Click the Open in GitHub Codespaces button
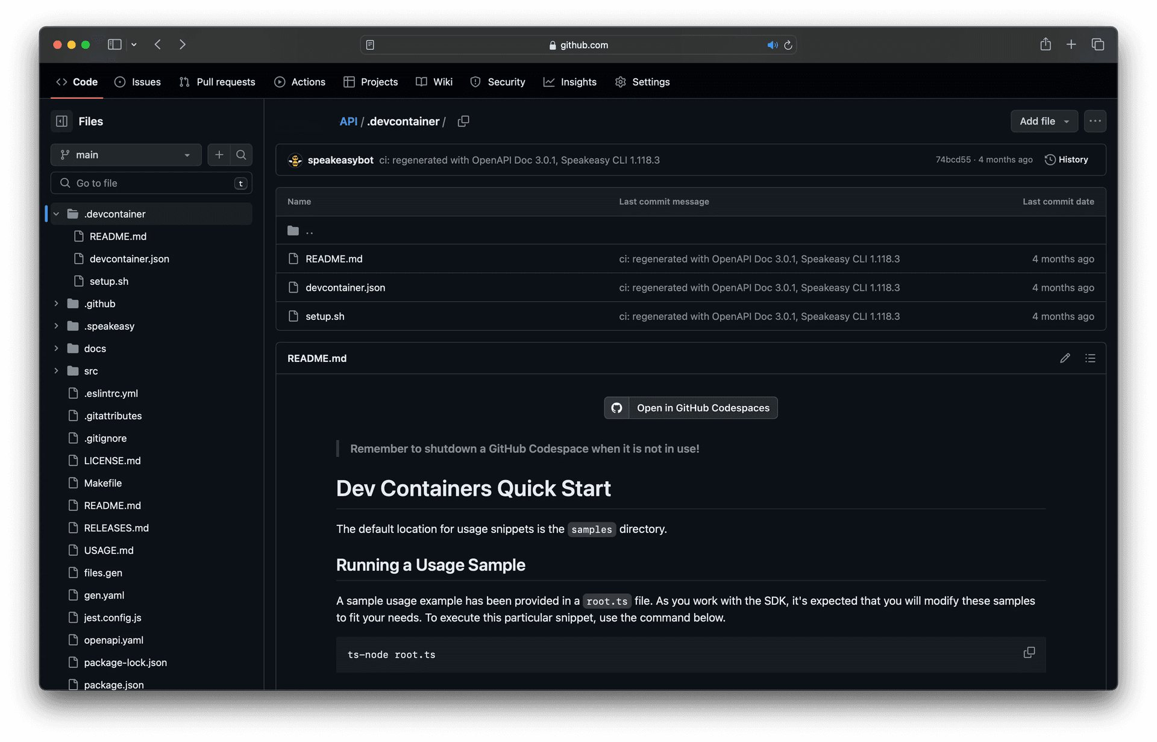Screen dimensions: 1157x742 tap(691, 408)
